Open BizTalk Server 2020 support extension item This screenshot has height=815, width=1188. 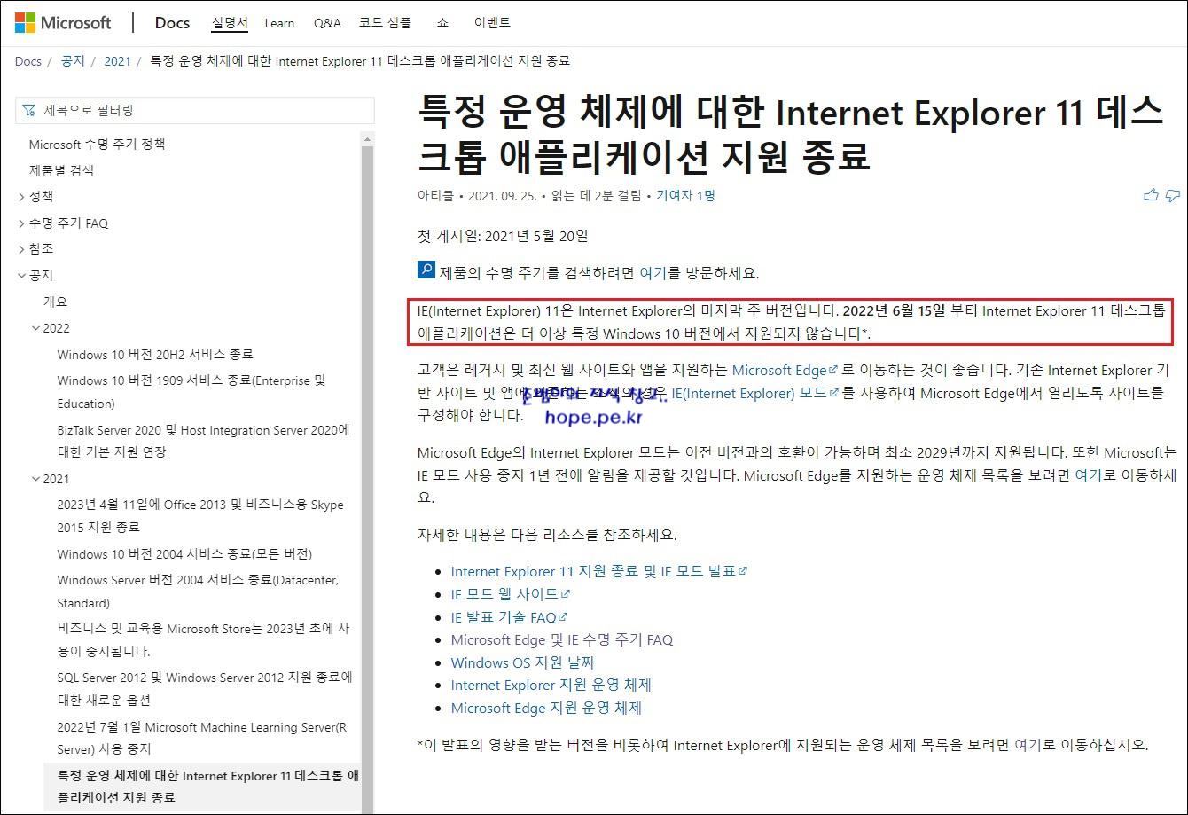(x=203, y=441)
